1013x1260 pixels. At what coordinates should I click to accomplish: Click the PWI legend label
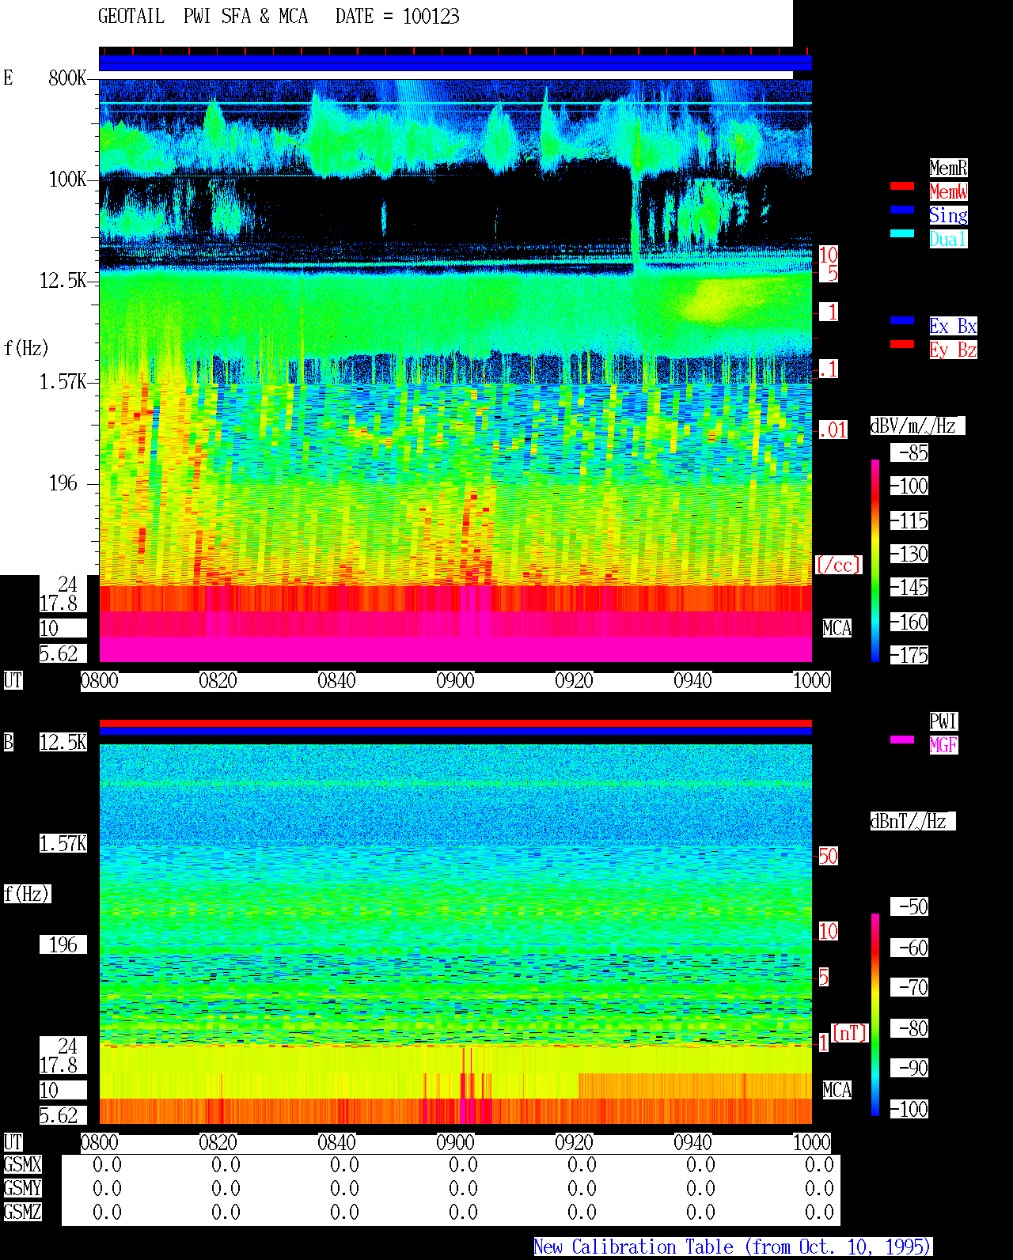point(943,721)
